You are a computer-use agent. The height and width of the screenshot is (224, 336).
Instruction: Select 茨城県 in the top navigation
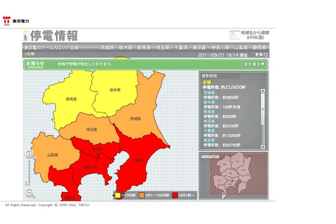107,47
